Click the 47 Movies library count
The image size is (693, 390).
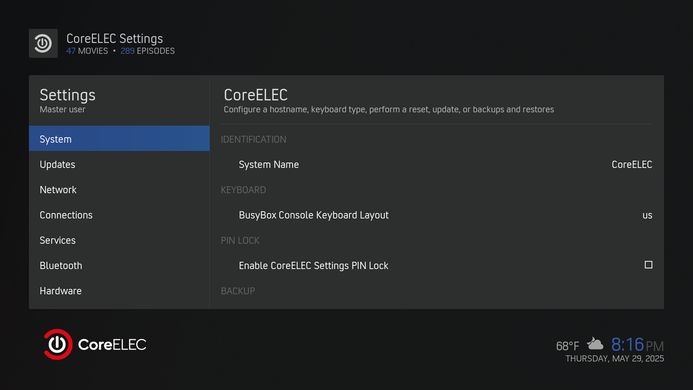87,51
